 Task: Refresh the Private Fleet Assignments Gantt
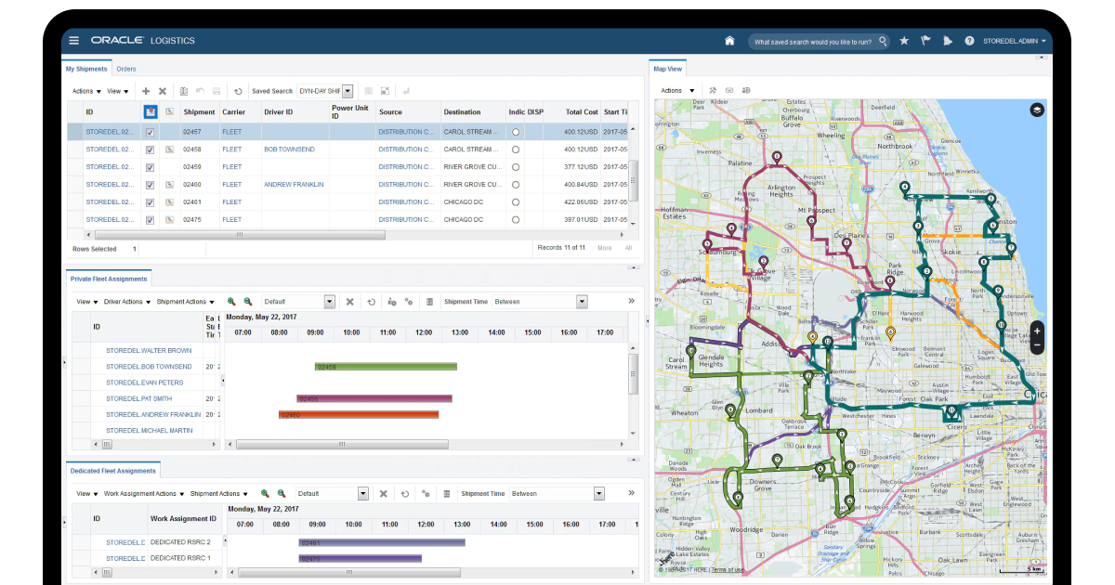click(x=371, y=302)
